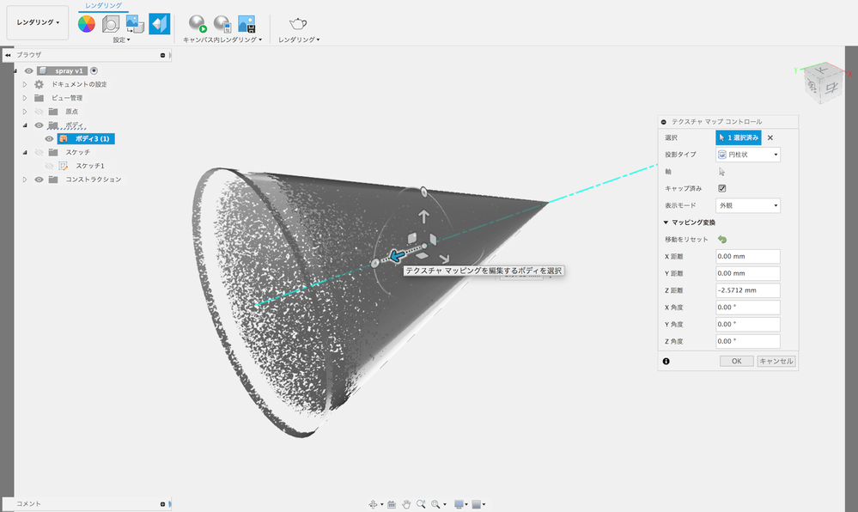Hide the Bodies folder eye icon
The height and width of the screenshot is (512, 858).
pos(39,125)
